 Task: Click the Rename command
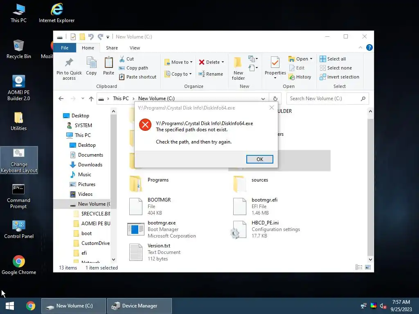(211, 74)
